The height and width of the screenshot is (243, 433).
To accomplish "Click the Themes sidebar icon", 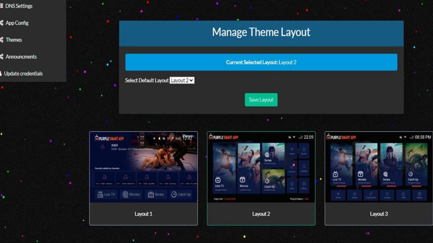I will pos(1,40).
